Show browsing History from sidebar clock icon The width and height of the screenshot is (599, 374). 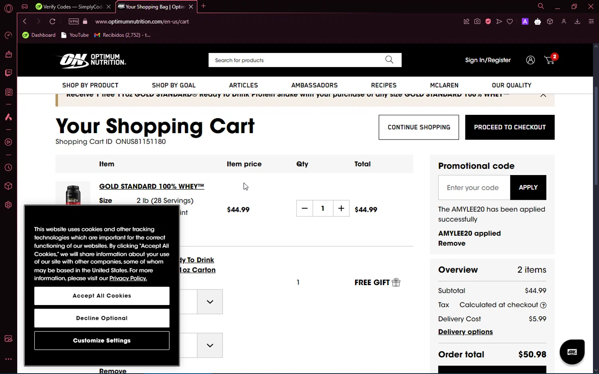tap(8, 168)
